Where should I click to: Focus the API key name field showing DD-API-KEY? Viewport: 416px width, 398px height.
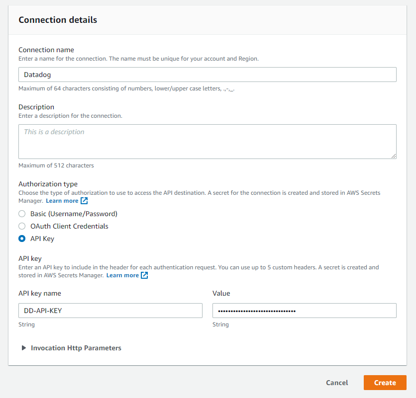click(110, 310)
